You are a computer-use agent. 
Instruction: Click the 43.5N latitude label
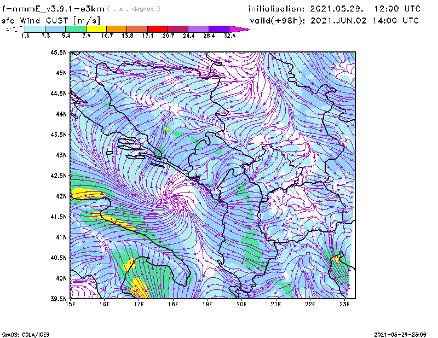[x=59, y=135]
